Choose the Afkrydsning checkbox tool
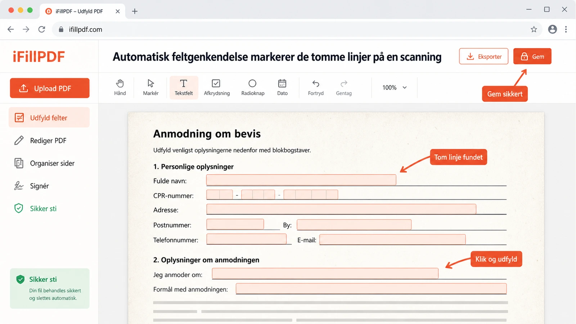576x324 pixels. click(x=217, y=87)
